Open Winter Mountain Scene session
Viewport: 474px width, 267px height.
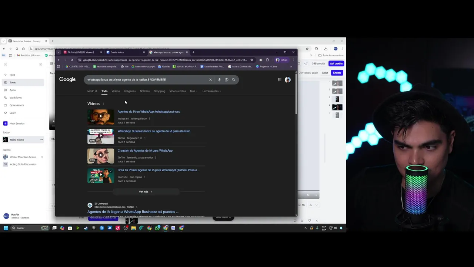coord(22,157)
